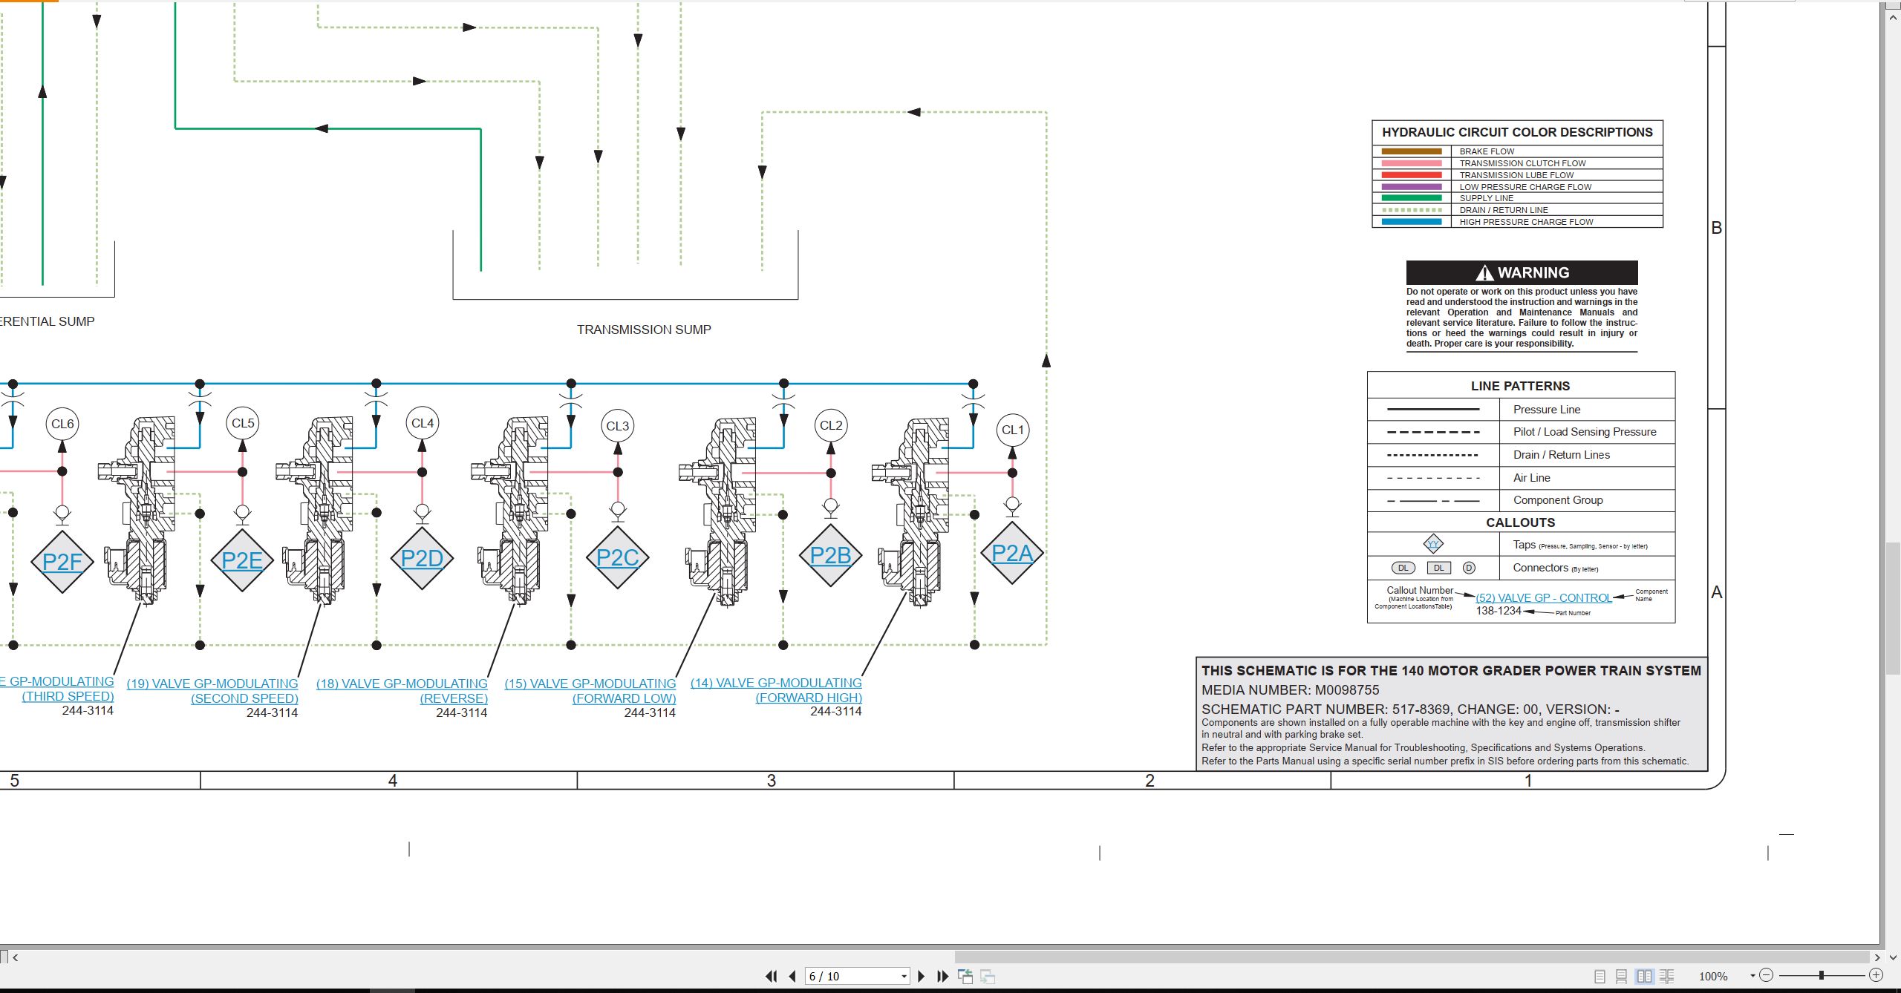Click the CALLOUTS heading
1901x993 pixels.
[1520, 522]
